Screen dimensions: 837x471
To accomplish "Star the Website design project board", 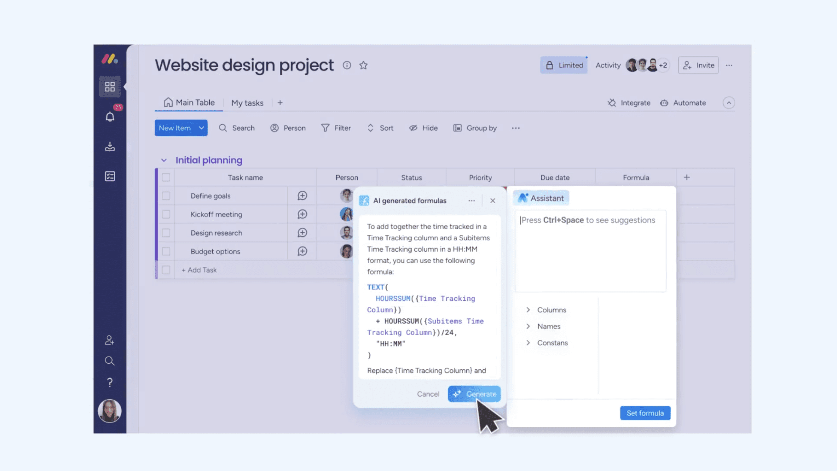I will pyautogui.click(x=363, y=65).
